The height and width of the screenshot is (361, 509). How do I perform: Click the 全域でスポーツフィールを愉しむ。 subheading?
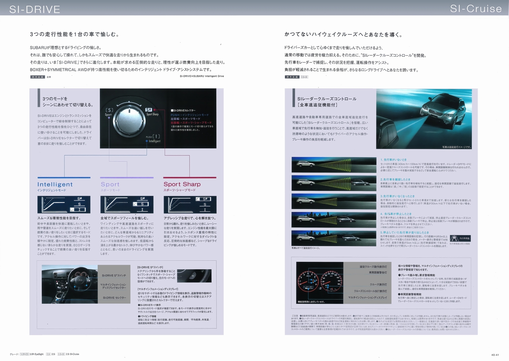click(124, 218)
